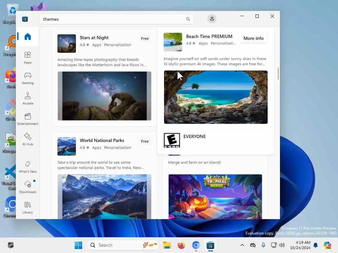Screen dimensions: 338x253
Task: Open the user account profile icon
Action: pos(212,19)
